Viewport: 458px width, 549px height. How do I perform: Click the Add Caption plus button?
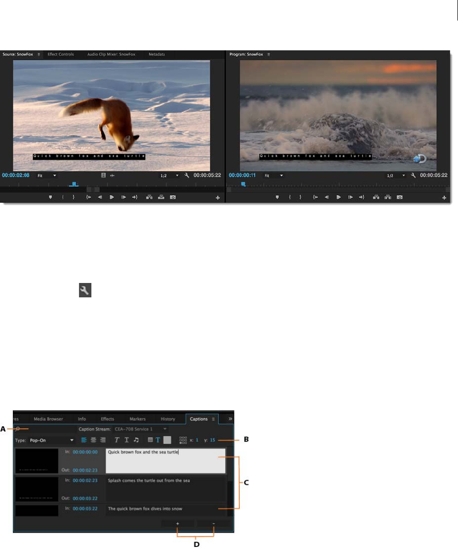click(178, 524)
